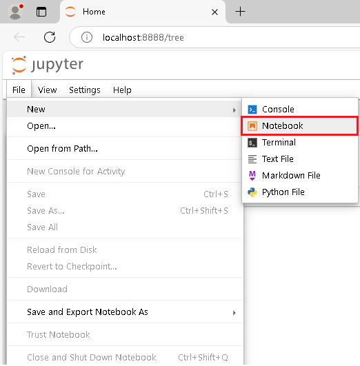This screenshot has width=360, height=366.
Task: Click the Ctrl+Shift+Q shortcut text
Action: [x=203, y=358]
